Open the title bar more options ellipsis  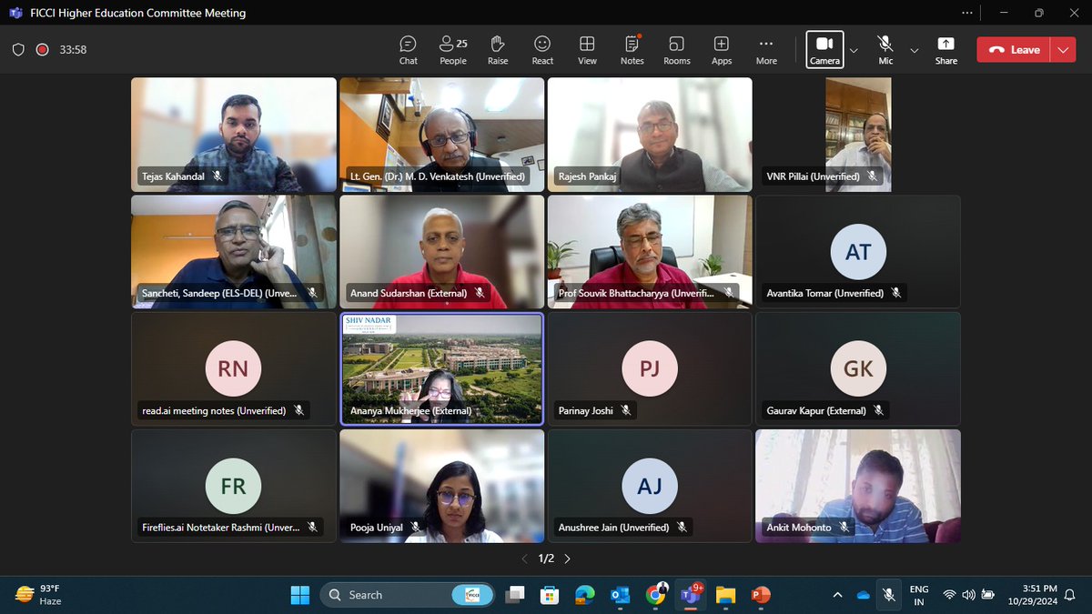(x=967, y=13)
